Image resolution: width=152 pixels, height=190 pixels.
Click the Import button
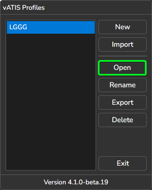click(122, 44)
